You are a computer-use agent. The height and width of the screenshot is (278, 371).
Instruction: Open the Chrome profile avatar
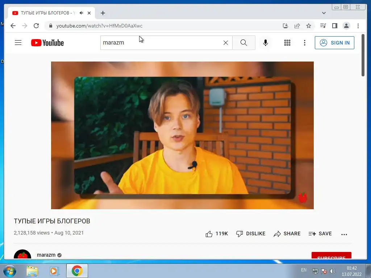click(346, 26)
